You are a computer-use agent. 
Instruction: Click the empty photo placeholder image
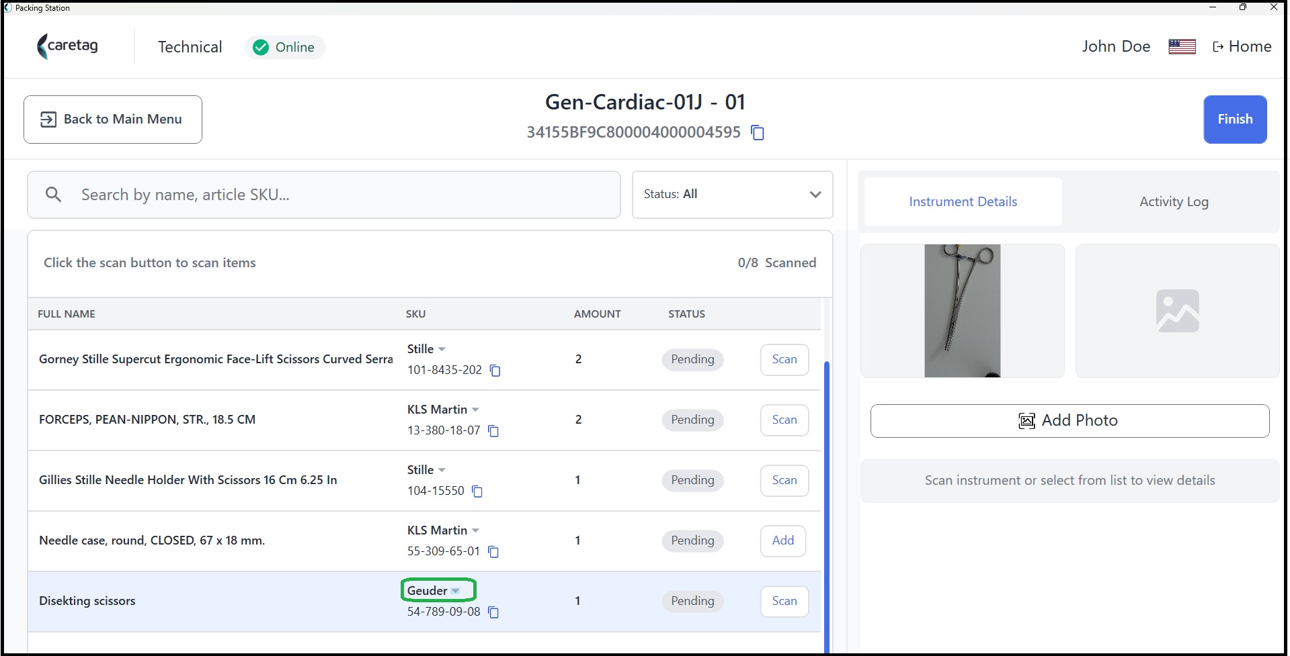coord(1177,311)
